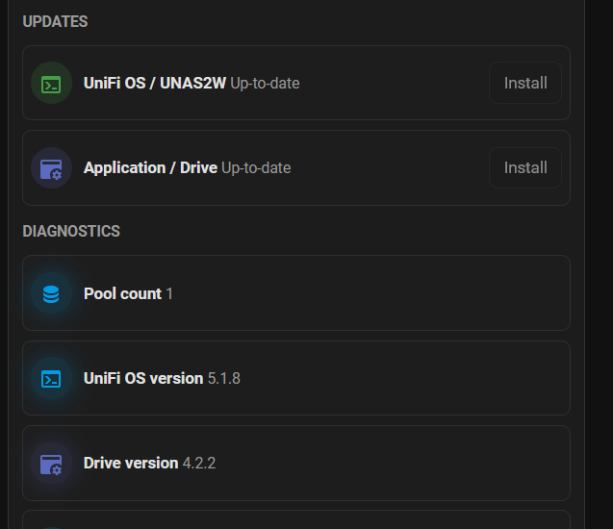
Task: Select the Application / Drive label
Action: [150, 167]
